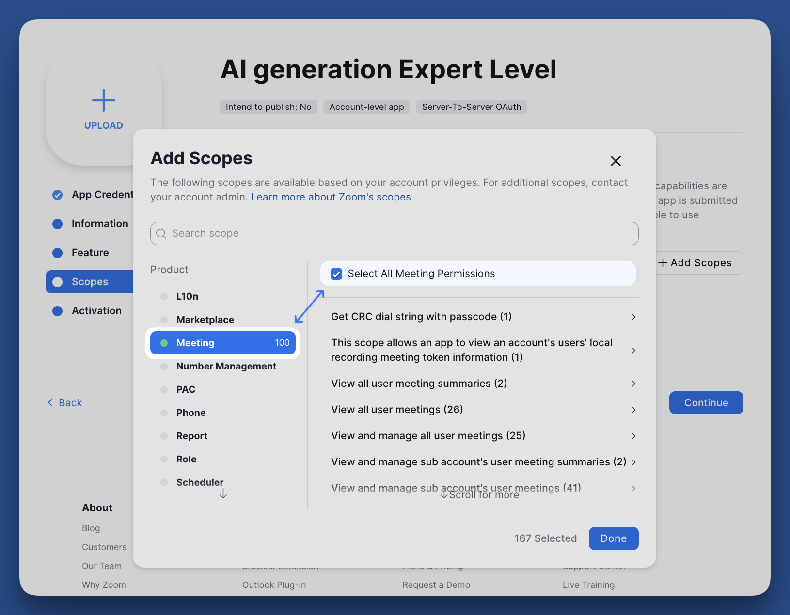This screenshot has width=790, height=615.
Task: Select the Meeting product category
Action: pyautogui.click(x=223, y=343)
